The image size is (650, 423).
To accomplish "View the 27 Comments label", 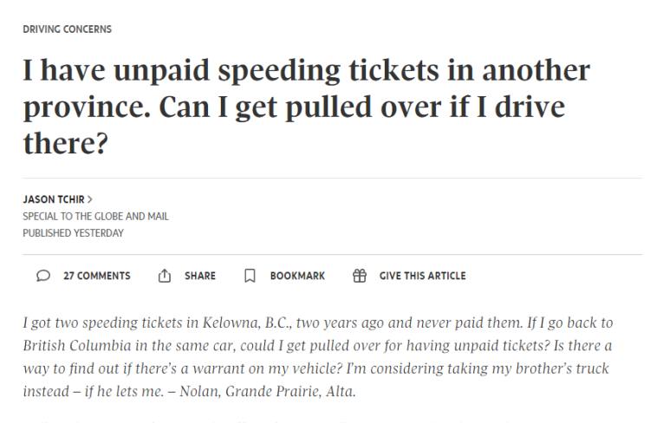I will pyautogui.click(x=96, y=276).
